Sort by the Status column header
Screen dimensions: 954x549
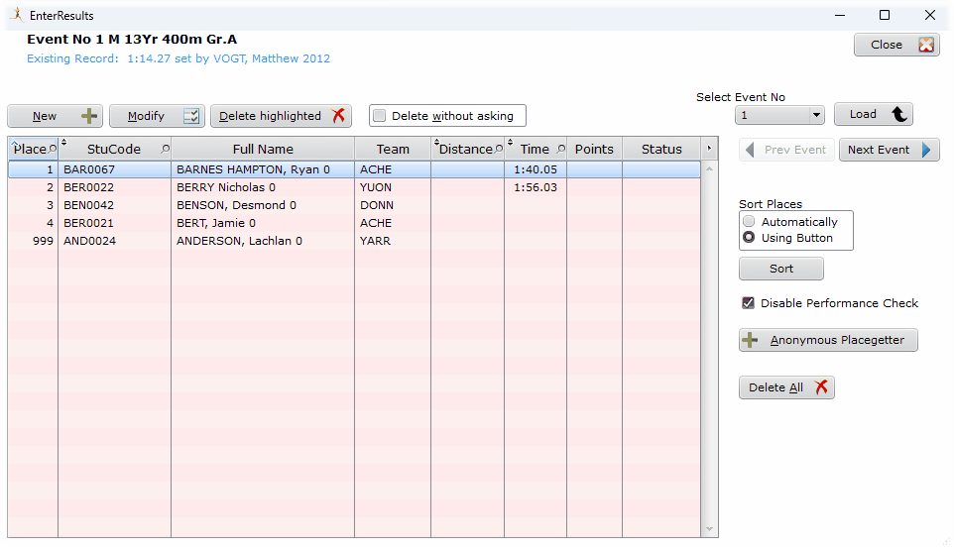(661, 149)
